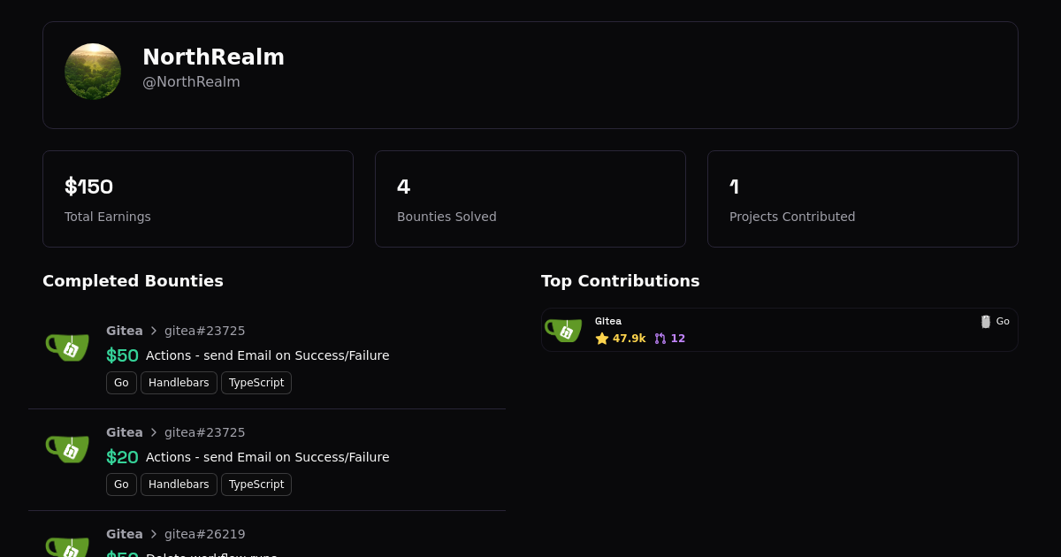Viewport: 1061px width, 557px height.
Task: Click the Go language icon in Top Contributions
Action: click(986, 322)
